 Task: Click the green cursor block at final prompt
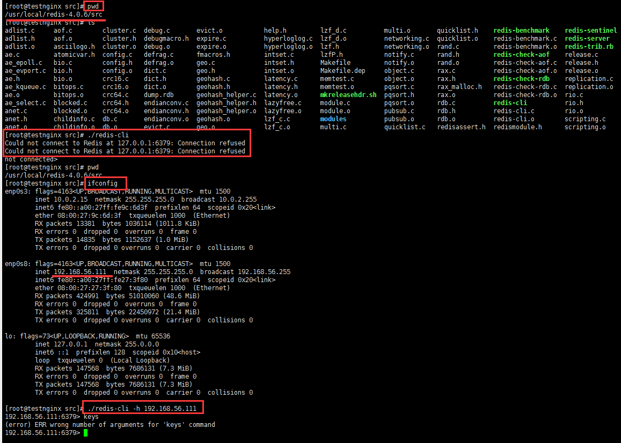click(85, 433)
